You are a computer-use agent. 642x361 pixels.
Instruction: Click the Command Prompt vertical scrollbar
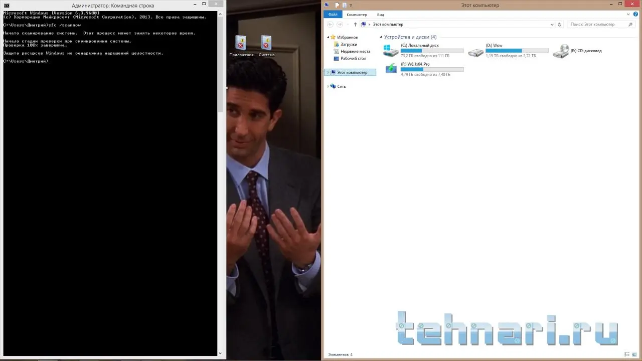tap(220, 184)
